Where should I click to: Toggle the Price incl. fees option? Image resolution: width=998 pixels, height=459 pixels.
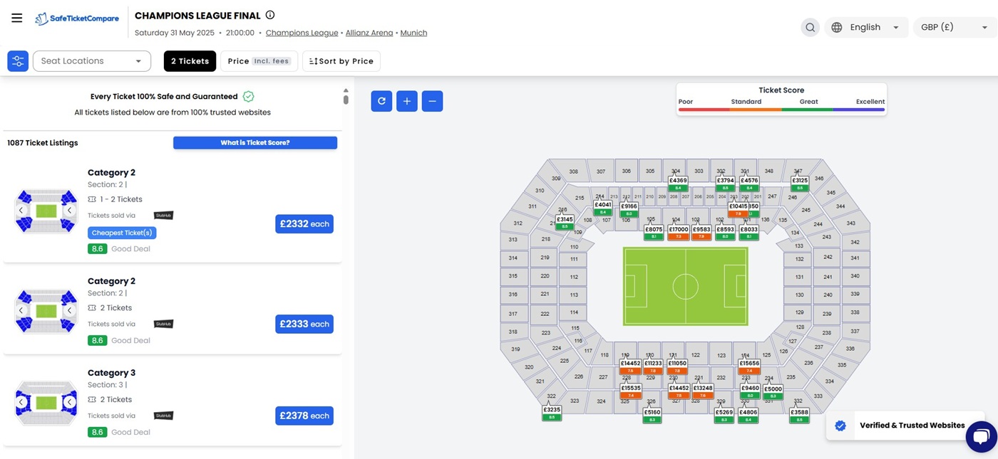pos(259,61)
